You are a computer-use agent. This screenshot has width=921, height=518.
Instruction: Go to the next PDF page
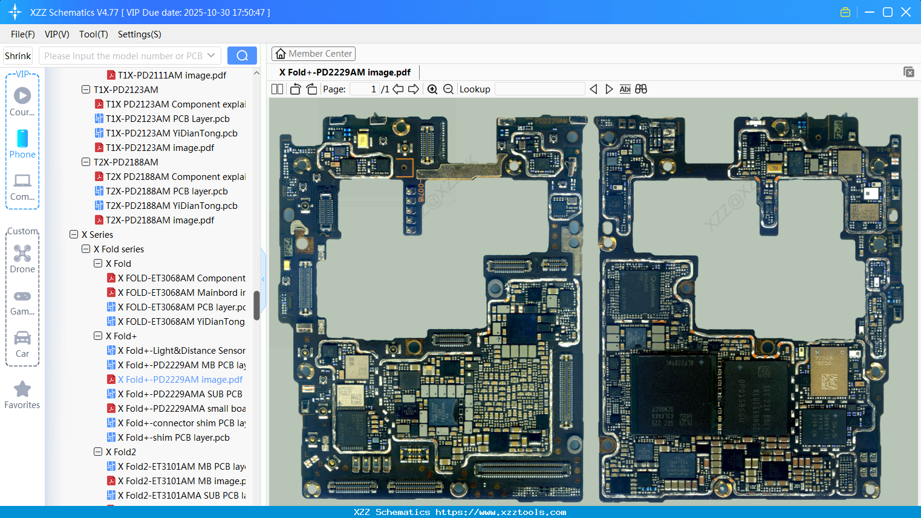click(x=414, y=89)
